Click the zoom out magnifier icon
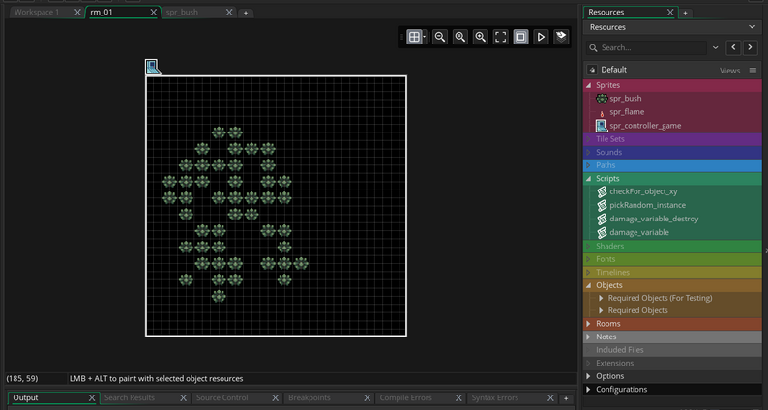Screen dimensions: 768x410 [x=440, y=37]
